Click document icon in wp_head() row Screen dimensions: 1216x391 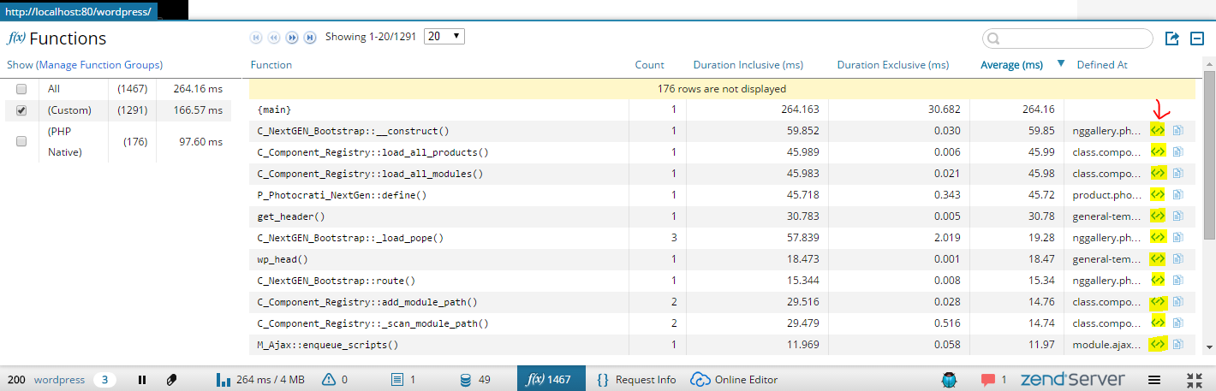[1177, 258]
